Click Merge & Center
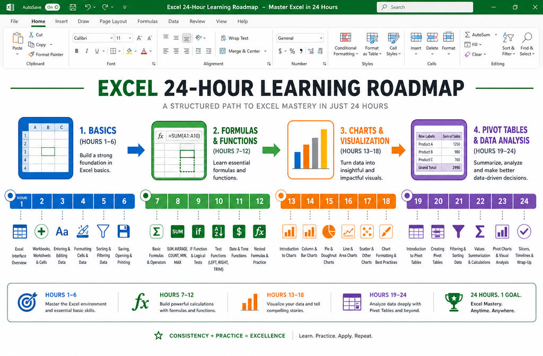 [240, 51]
